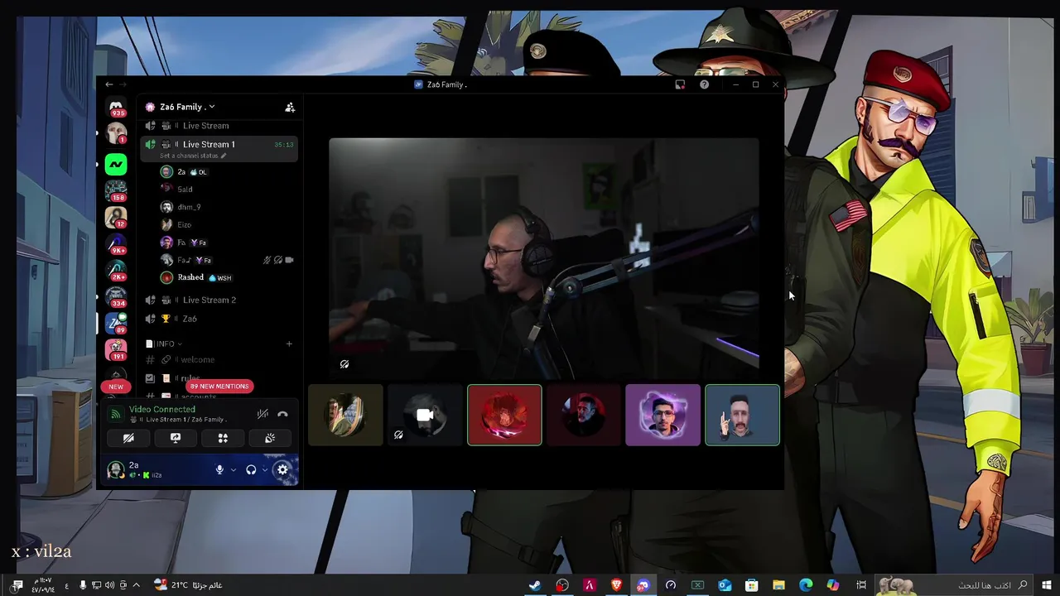Disconnect from voice call

282,414
